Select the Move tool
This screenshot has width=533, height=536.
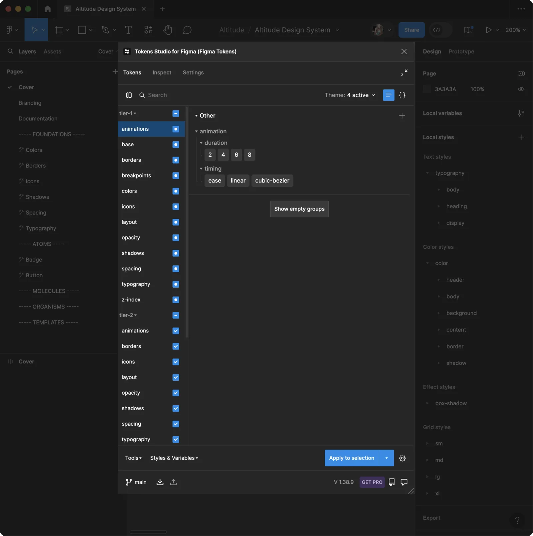[34, 30]
